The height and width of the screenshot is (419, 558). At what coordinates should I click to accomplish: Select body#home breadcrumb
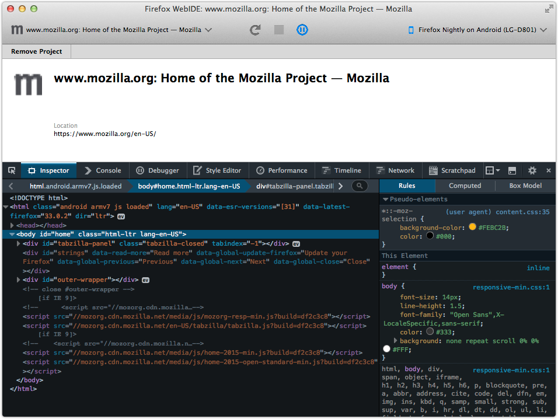(189, 186)
